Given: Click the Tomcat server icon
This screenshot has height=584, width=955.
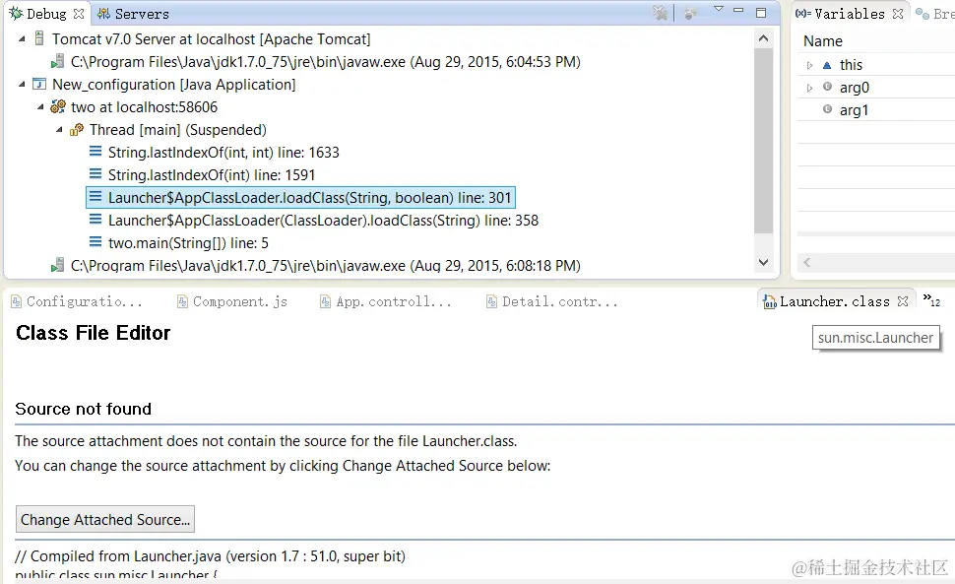Looking at the screenshot, I should click(x=39, y=39).
